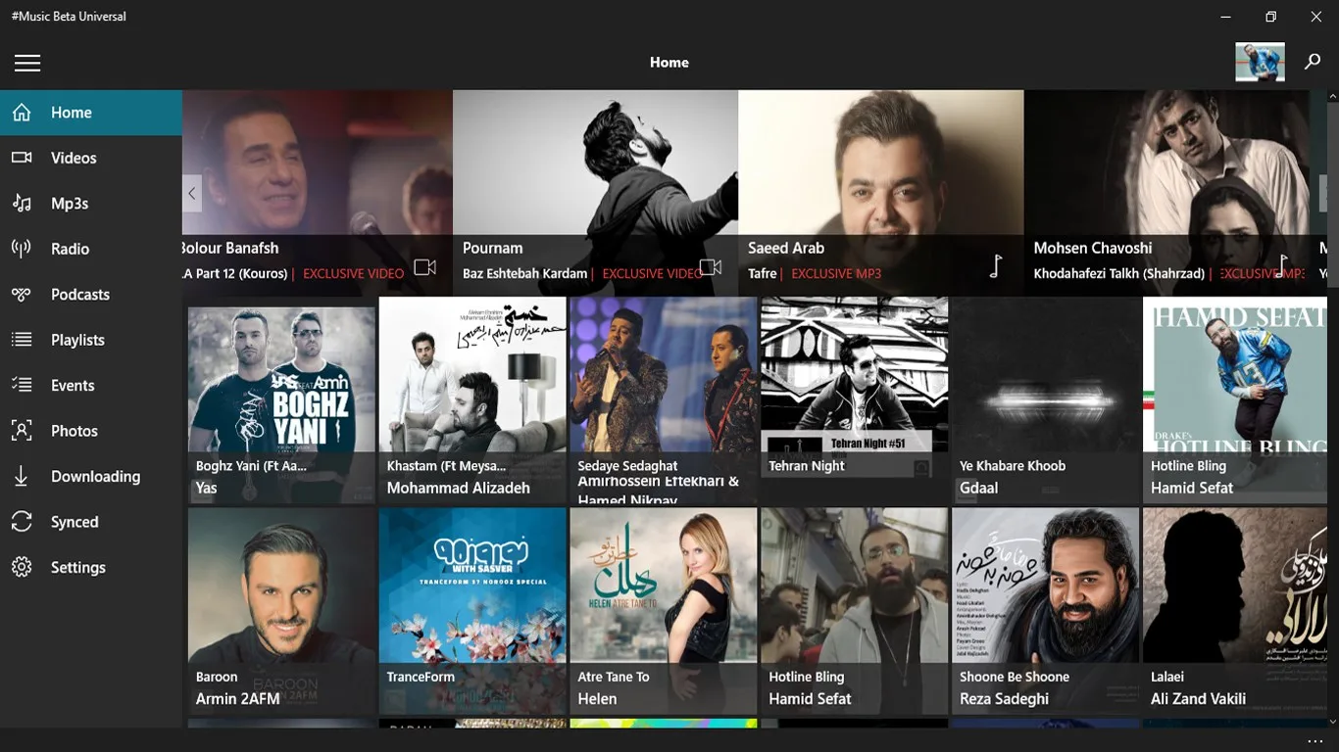Click video camera icon on Pournam banner
This screenshot has width=1339, height=752.
[711, 267]
